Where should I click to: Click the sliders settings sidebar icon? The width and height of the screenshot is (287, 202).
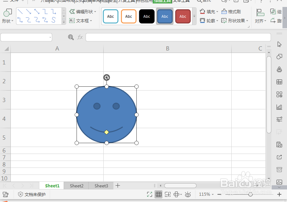click(x=279, y=119)
